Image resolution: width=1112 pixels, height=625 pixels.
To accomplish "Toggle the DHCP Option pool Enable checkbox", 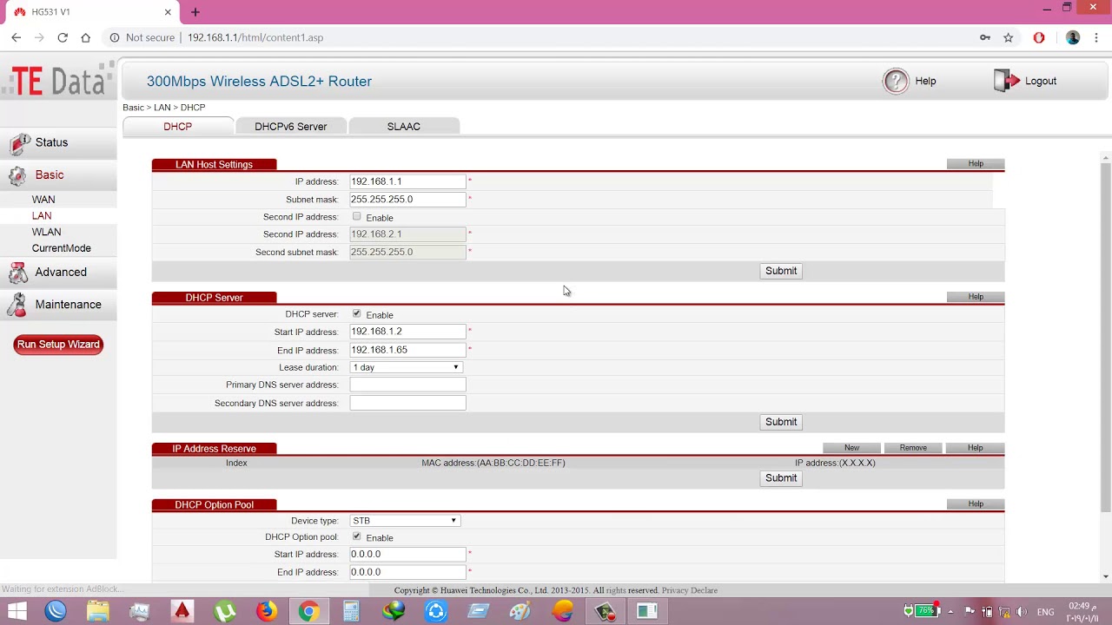I will (357, 537).
